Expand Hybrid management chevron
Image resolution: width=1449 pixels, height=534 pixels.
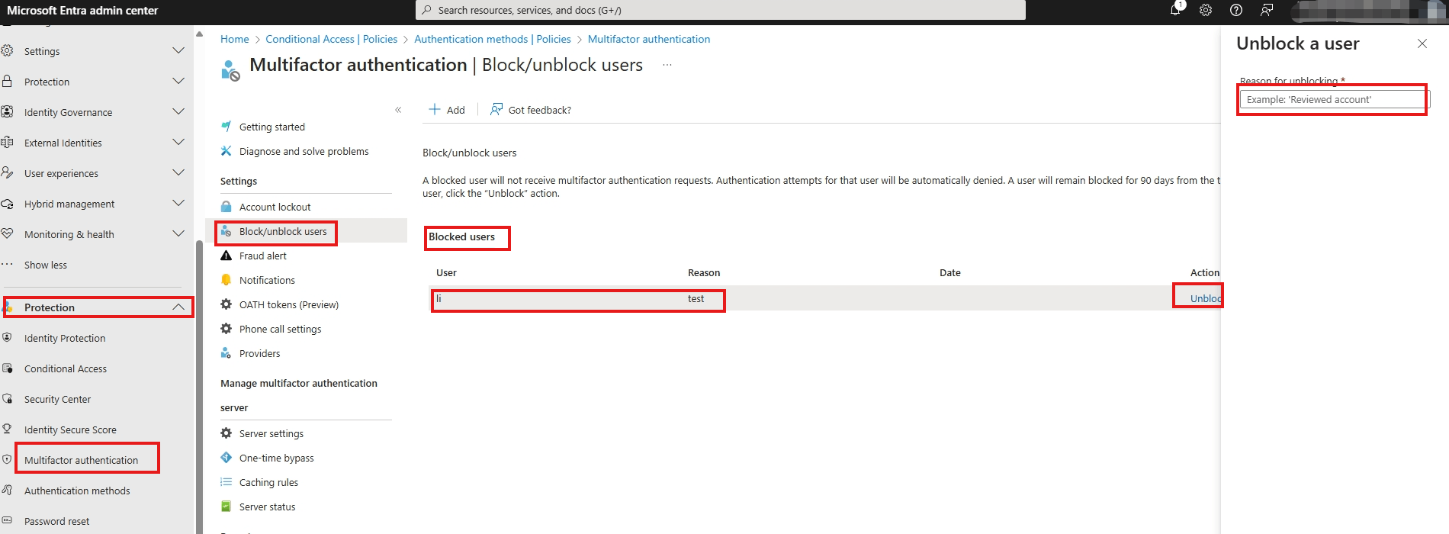click(x=178, y=203)
